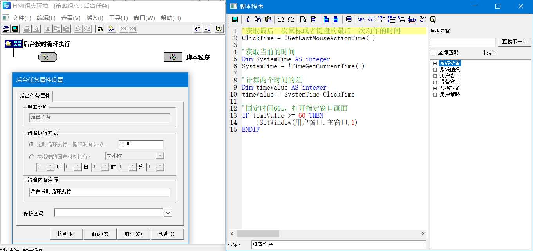Screen dimensions: 533x251
Task: Redo the edit in the script editor toolbar
Action: tap(291, 20)
